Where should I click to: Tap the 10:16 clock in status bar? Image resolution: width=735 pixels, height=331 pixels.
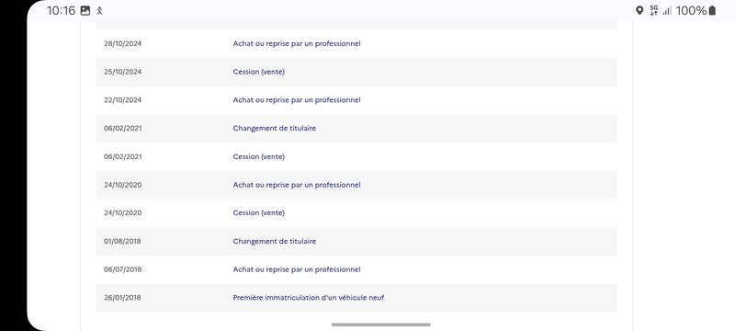tap(61, 11)
